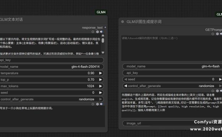Image resolution: width=222 pixels, height=137 pixels.
Task: Click the GLM4 badge above left node
Action: coord(101,12)
